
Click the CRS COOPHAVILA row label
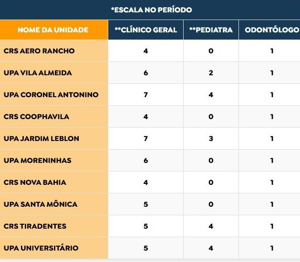coord(36,117)
